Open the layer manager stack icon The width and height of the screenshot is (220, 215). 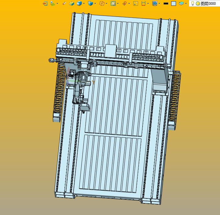181,3
